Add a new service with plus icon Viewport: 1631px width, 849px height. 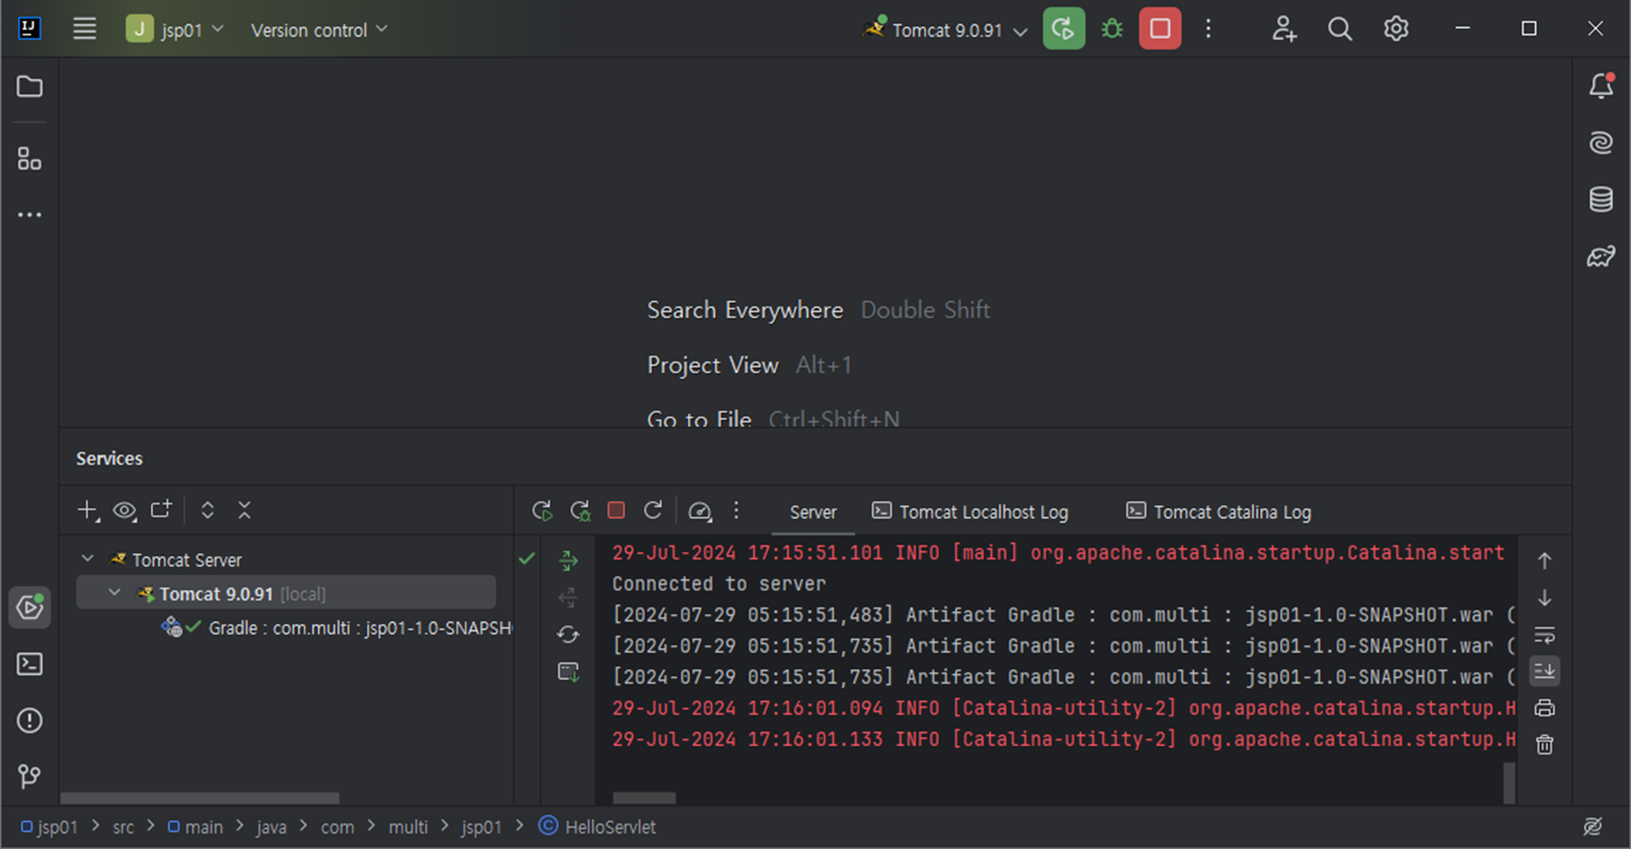(87, 510)
